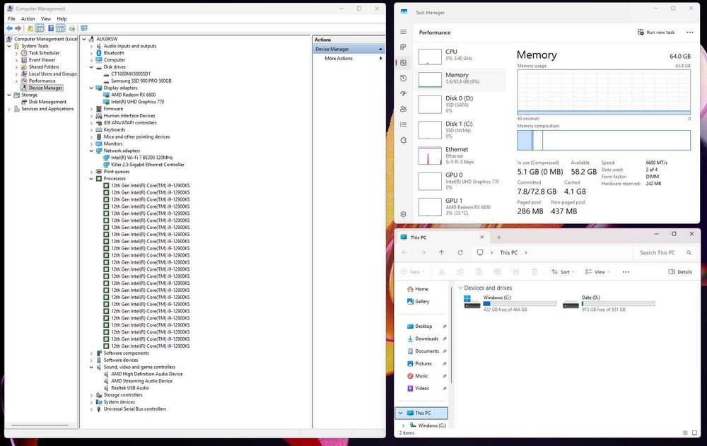Viewport: 707px width, 446px height.
Task: Click Scan for hardware changes monitor icon
Action: pyautogui.click(x=84, y=28)
